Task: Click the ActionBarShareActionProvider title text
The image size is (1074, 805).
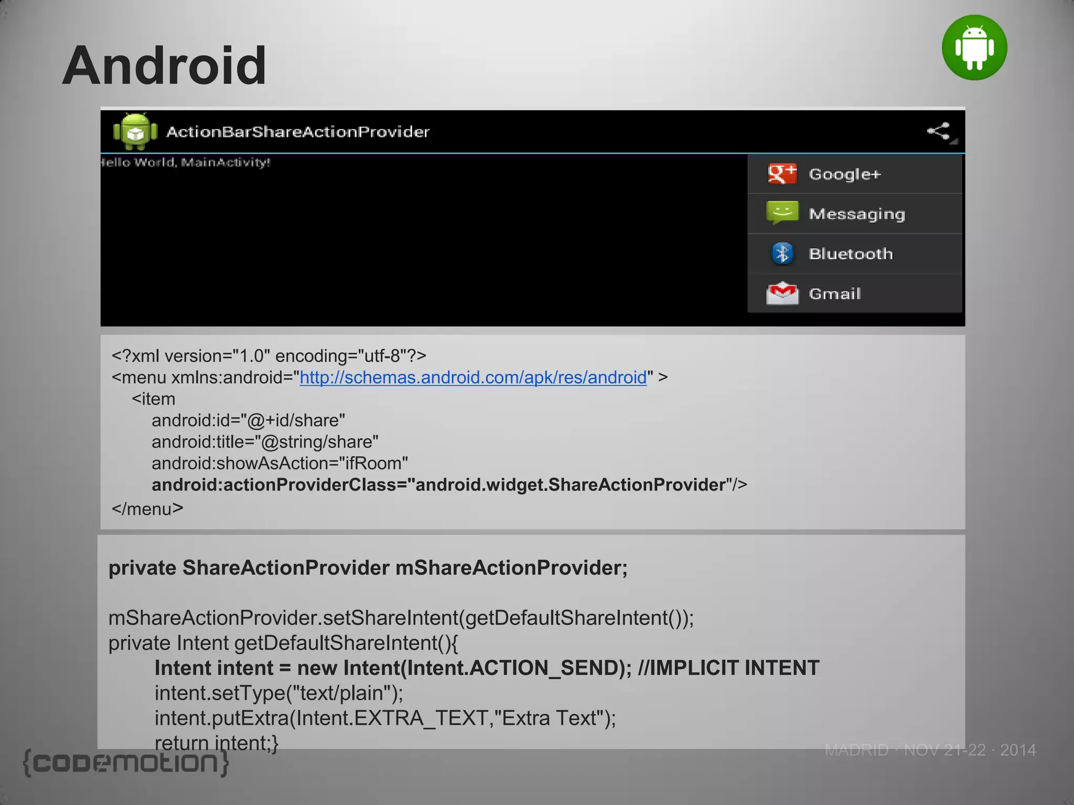Action: [298, 132]
